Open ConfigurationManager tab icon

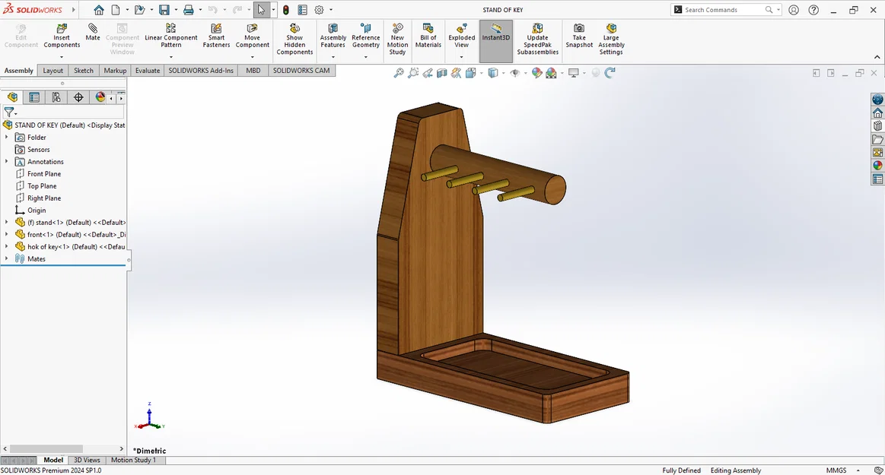point(56,97)
